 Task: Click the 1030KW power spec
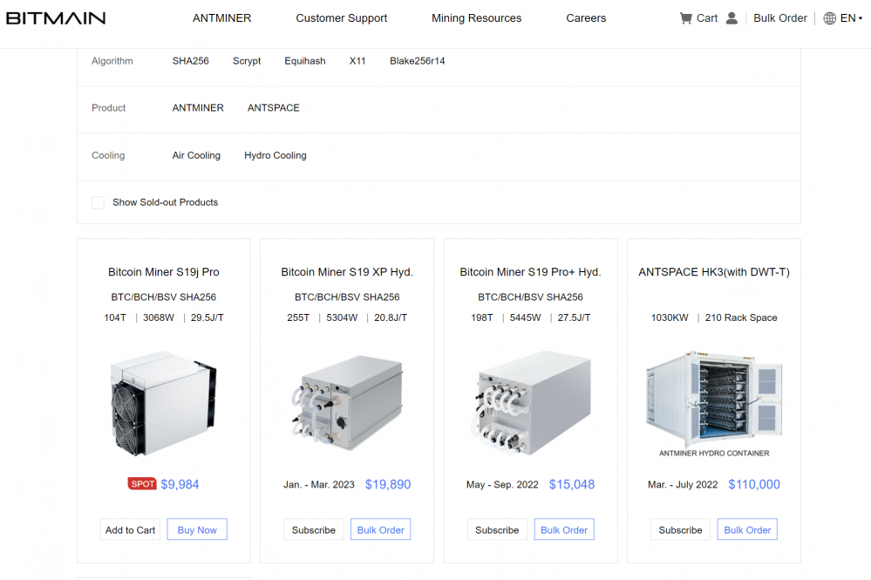[x=670, y=317]
